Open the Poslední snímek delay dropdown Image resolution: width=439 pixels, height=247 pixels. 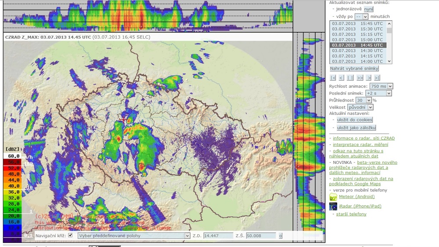[378, 93]
